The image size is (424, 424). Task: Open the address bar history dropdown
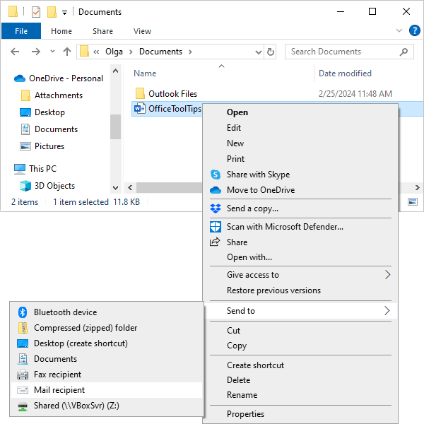pyautogui.click(x=259, y=52)
